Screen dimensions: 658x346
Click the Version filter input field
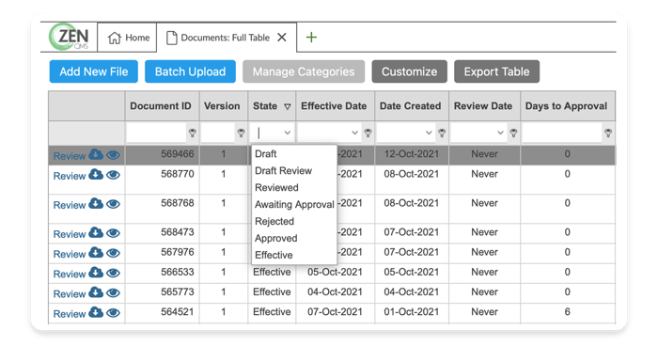[x=218, y=134]
